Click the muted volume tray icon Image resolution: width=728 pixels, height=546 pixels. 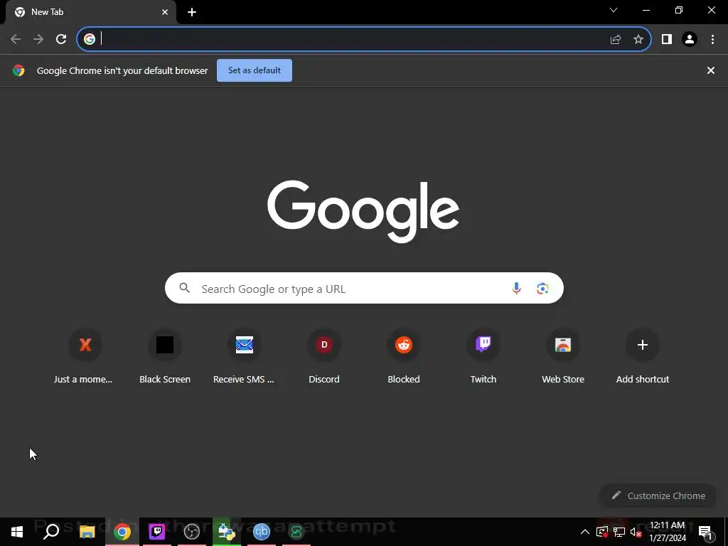[x=636, y=532]
